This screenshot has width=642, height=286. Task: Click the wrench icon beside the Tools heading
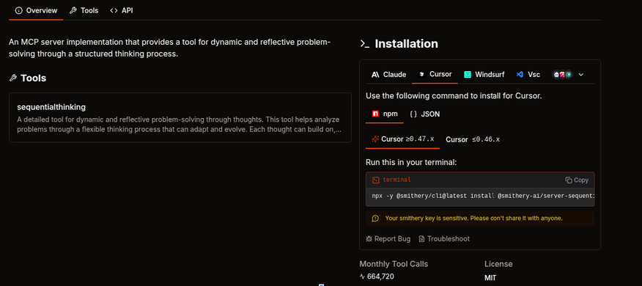(x=12, y=78)
